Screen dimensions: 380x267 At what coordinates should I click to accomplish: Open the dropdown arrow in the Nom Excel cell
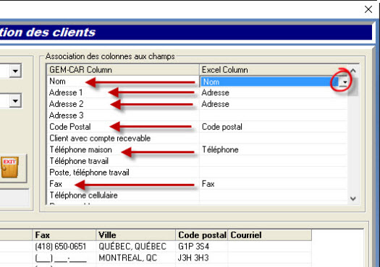coord(345,82)
